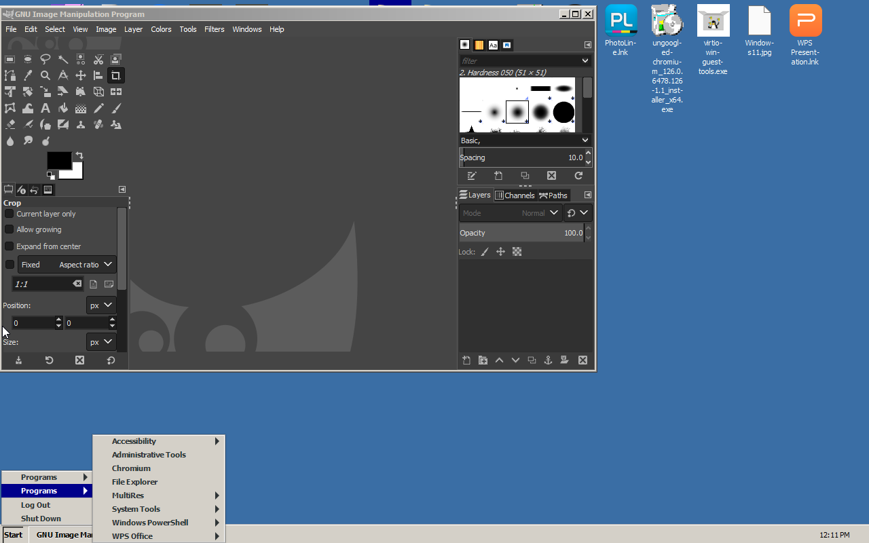869x543 pixels.
Task: Switch to the Channels tab
Action: click(x=515, y=195)
